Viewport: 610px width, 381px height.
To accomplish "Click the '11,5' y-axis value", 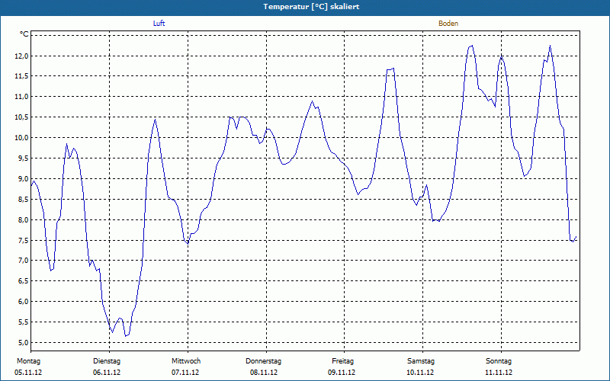I will click(x=22, y=76).
